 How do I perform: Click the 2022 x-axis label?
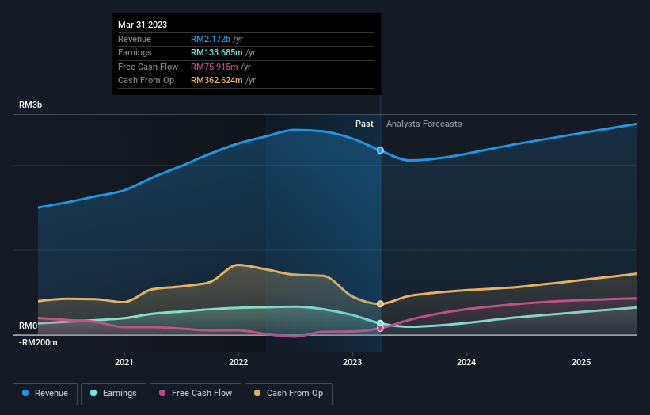tap(238, 363)
